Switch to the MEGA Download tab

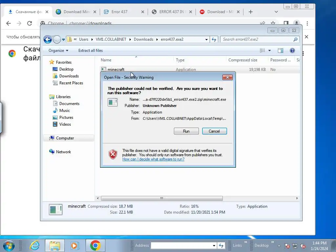coord(220,12)
